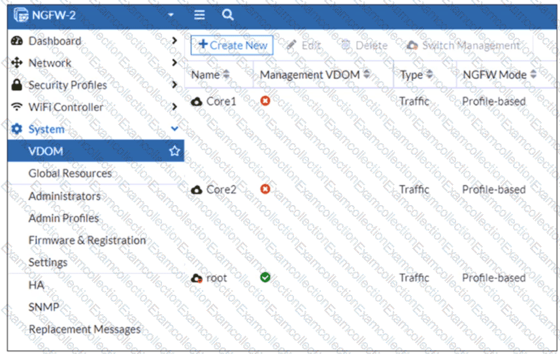Click the hamburger menu icon in header
This screenshot has height=354, width=560.
click(x=199, y=15)
